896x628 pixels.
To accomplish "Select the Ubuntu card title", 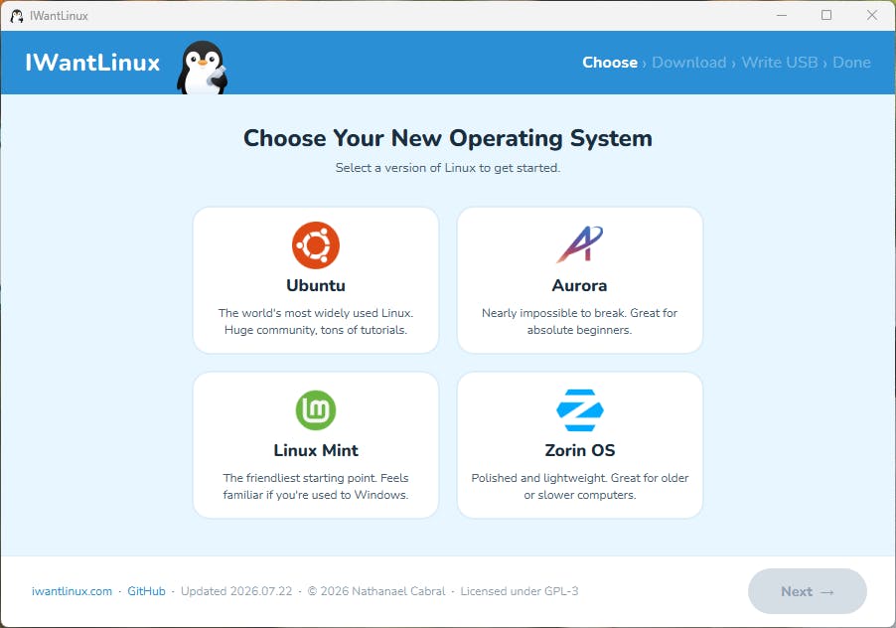I will pyautogui.click(x=316, y=285).
